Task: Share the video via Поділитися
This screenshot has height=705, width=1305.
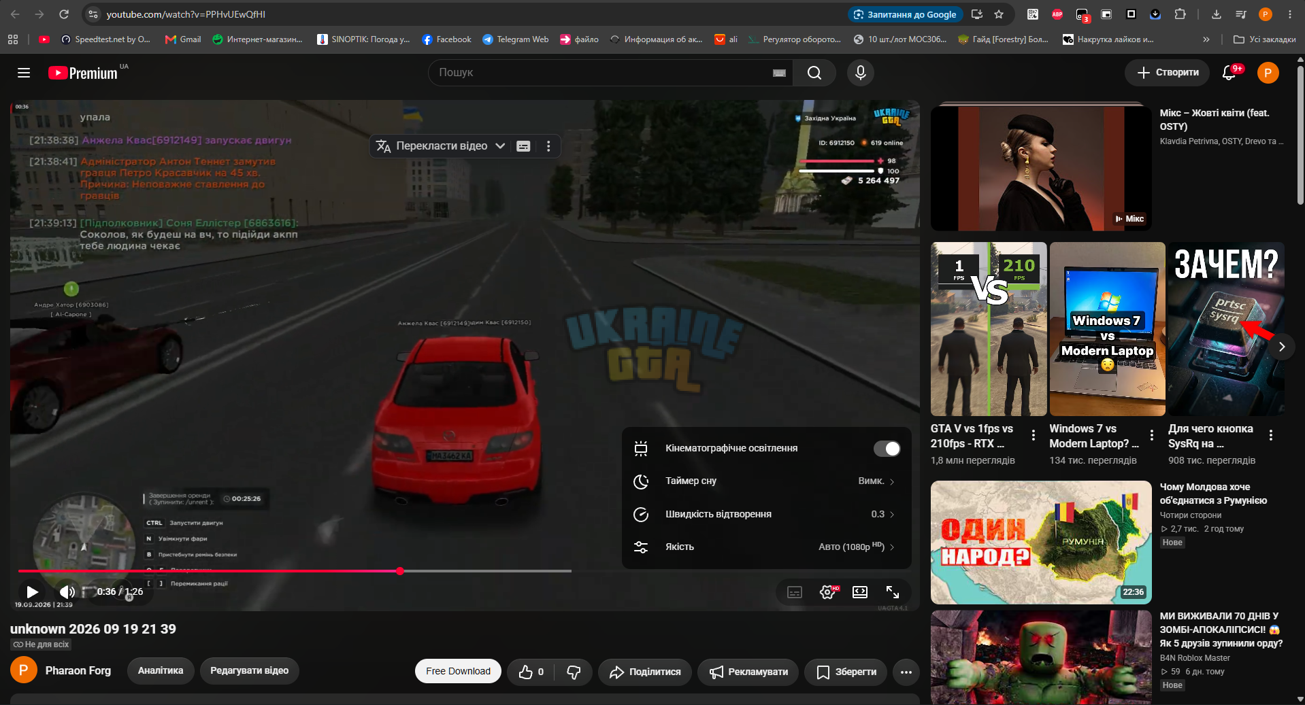Action: [645, 672]
